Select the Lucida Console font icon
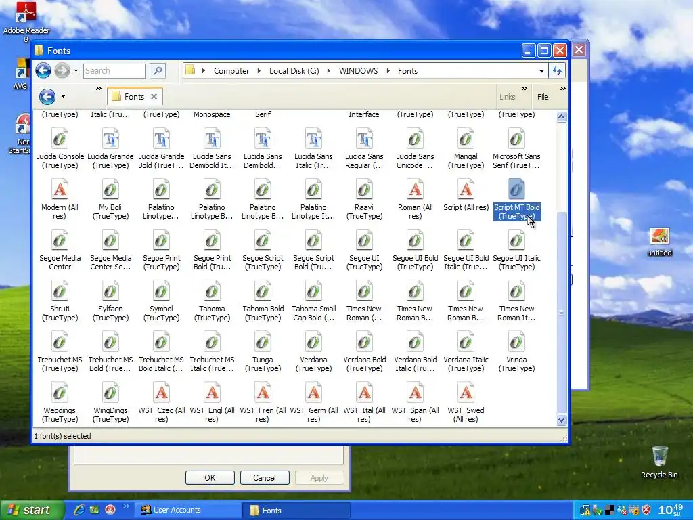693x520 pixels. (60, 139)
